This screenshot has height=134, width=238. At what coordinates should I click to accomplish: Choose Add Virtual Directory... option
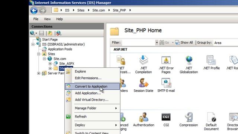pos(93,100)
